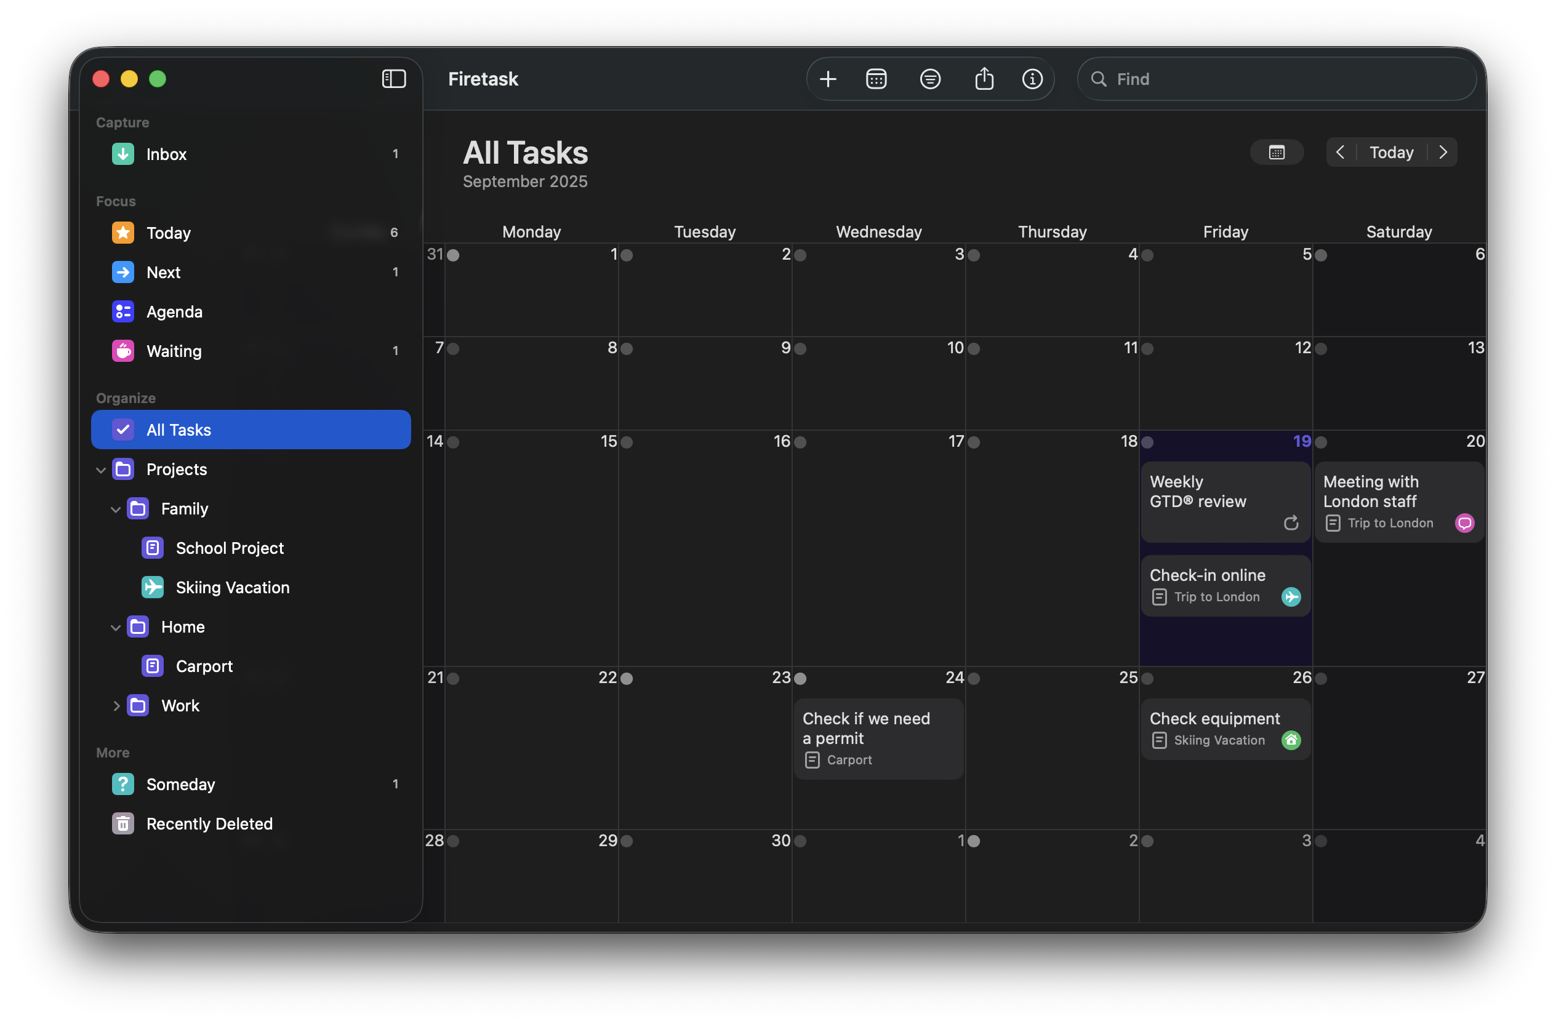Click the plus add-task toolbar icon
Screen dimensions: 1556x1024
point(828,79)
